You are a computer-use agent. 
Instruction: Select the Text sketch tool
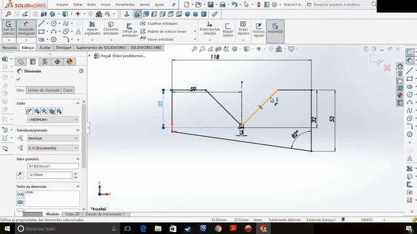78,32
